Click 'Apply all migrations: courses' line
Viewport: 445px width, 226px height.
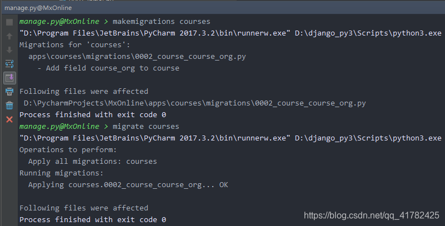(x=93, y=162)
